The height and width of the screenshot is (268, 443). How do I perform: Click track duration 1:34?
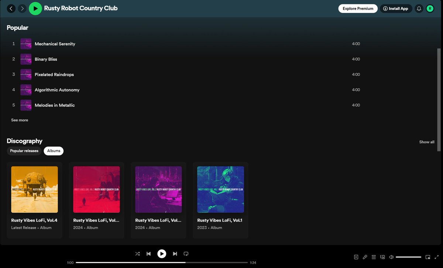point(253,263)
